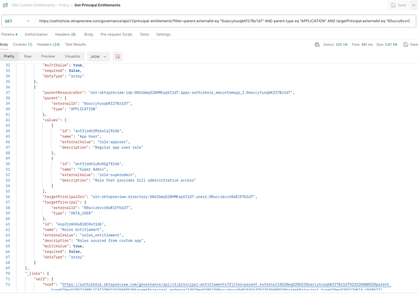Screen dimensions: 418x294
Task: Open the request Body tab
Action: click(x=89, y=34)
